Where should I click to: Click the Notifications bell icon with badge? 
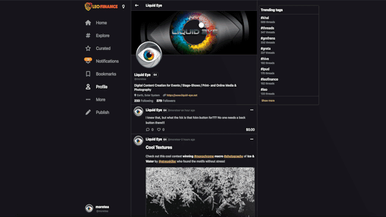point(88,60)
